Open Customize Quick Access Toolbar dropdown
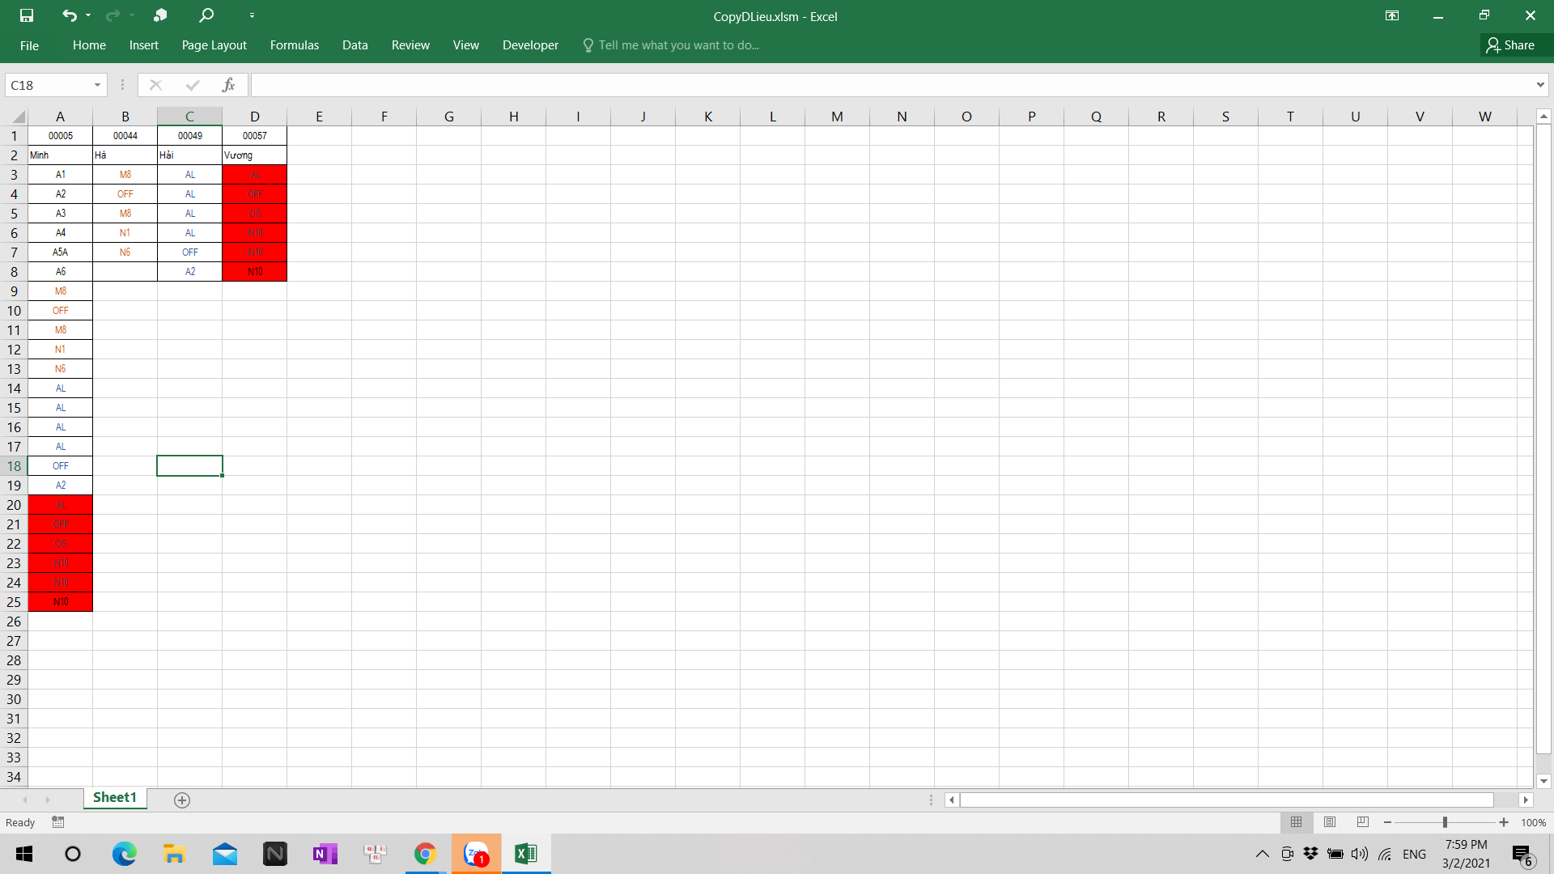1554x874 pixels. 252,15
